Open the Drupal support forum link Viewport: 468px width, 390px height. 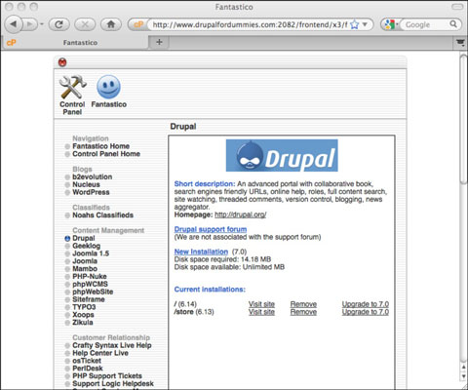pos(211,229)
